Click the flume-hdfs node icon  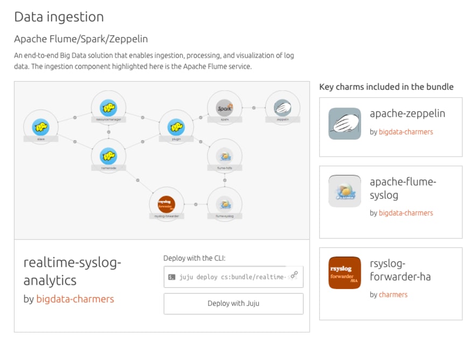[x=225, y=156]
